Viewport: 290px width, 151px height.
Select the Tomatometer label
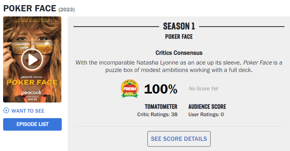click(x=161, y=106)
